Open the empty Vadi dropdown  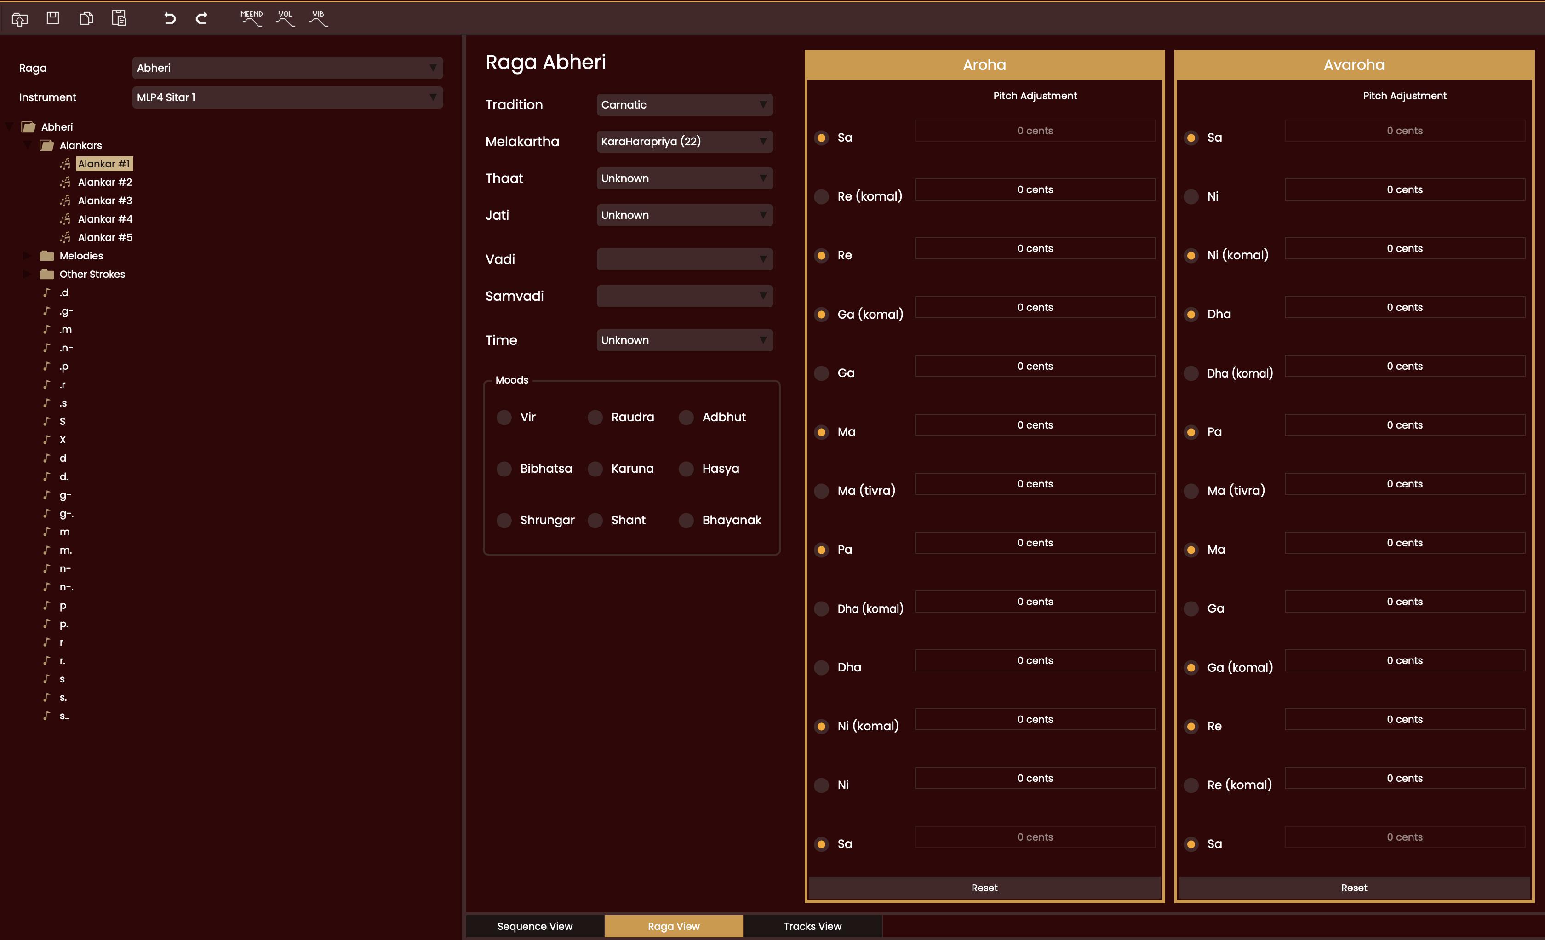click(685, 259)
